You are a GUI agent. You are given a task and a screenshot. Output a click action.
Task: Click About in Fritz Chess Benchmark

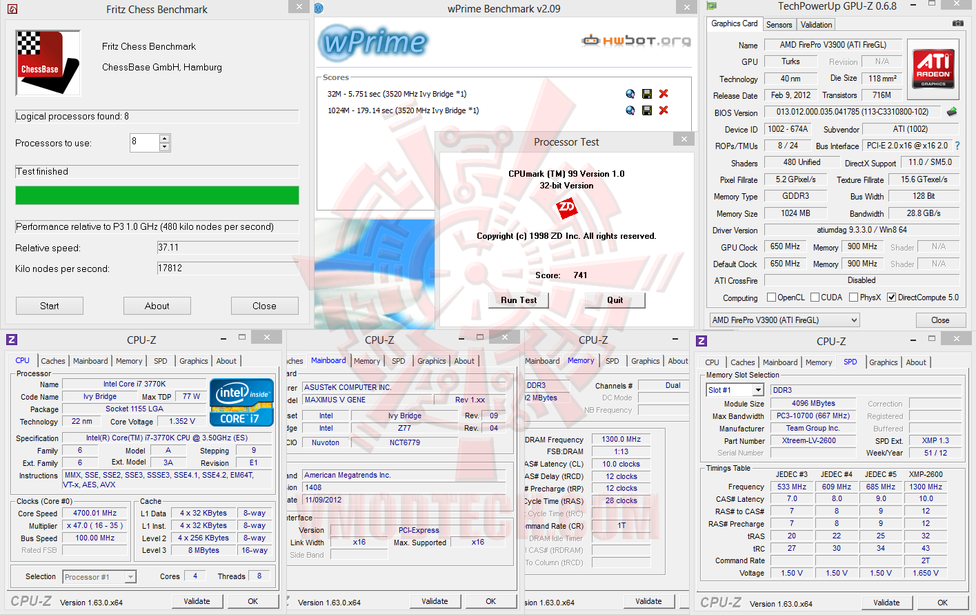pyautogui.click(x=157, y=306)
